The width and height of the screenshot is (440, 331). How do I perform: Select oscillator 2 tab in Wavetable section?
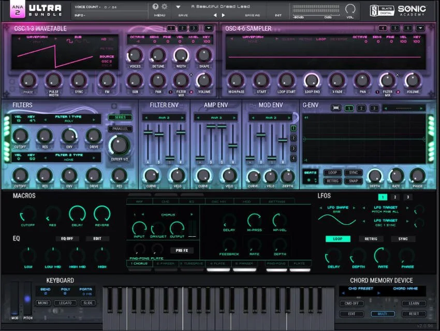[182, 28]
